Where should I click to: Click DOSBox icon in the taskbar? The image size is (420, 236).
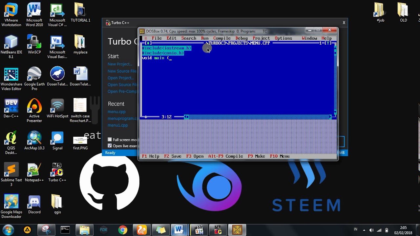point(237,230)
